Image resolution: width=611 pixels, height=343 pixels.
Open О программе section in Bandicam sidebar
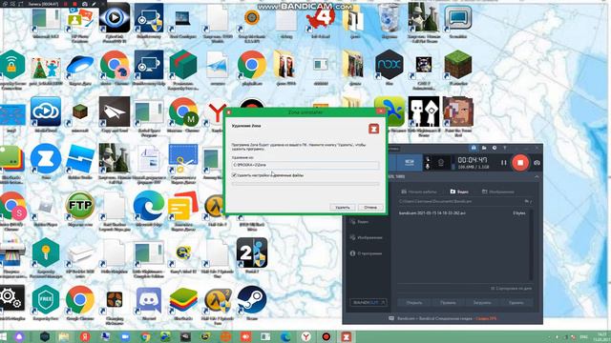click(x=367, y=253)
